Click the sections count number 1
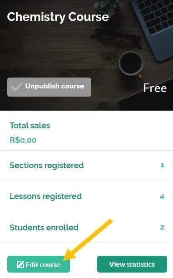 pos(163,165)
